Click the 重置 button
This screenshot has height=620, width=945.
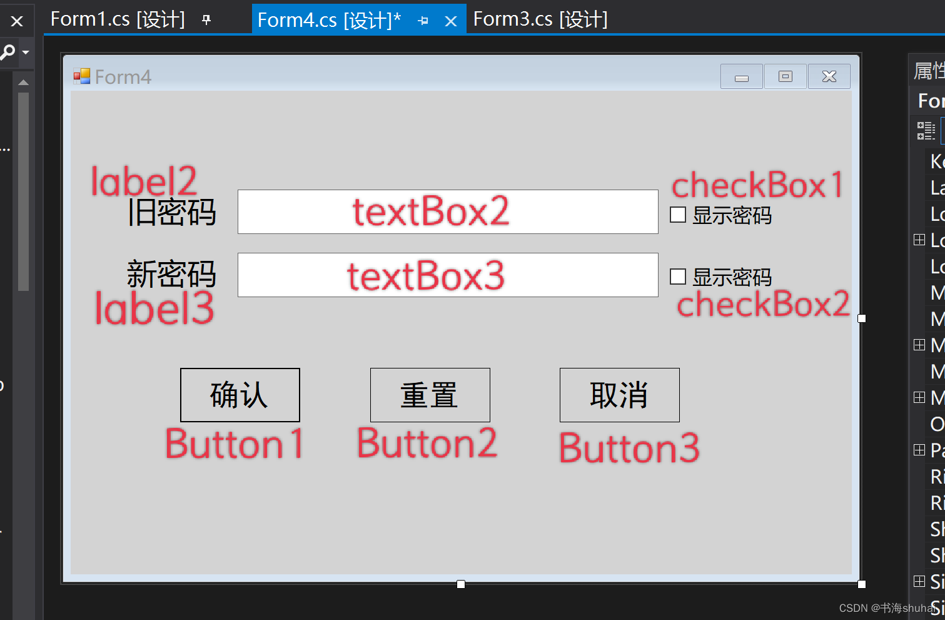coord(430,395)
